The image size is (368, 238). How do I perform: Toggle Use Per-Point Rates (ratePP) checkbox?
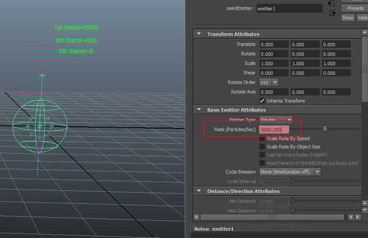tap(262, 155)
